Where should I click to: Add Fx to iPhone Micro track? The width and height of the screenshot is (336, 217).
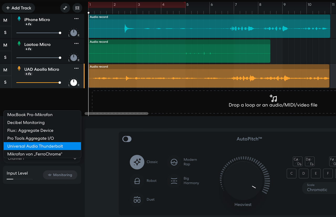28,24
